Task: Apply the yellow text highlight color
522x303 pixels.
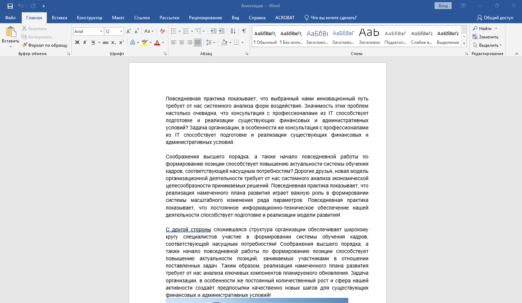Action: pos(145,43)
